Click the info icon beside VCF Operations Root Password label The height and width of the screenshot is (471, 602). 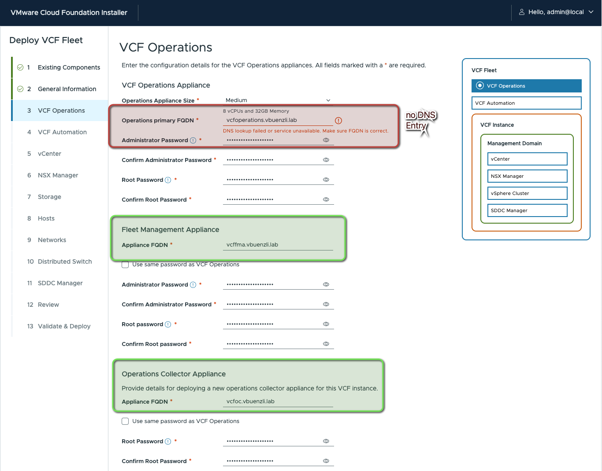(x=168, y=180)
